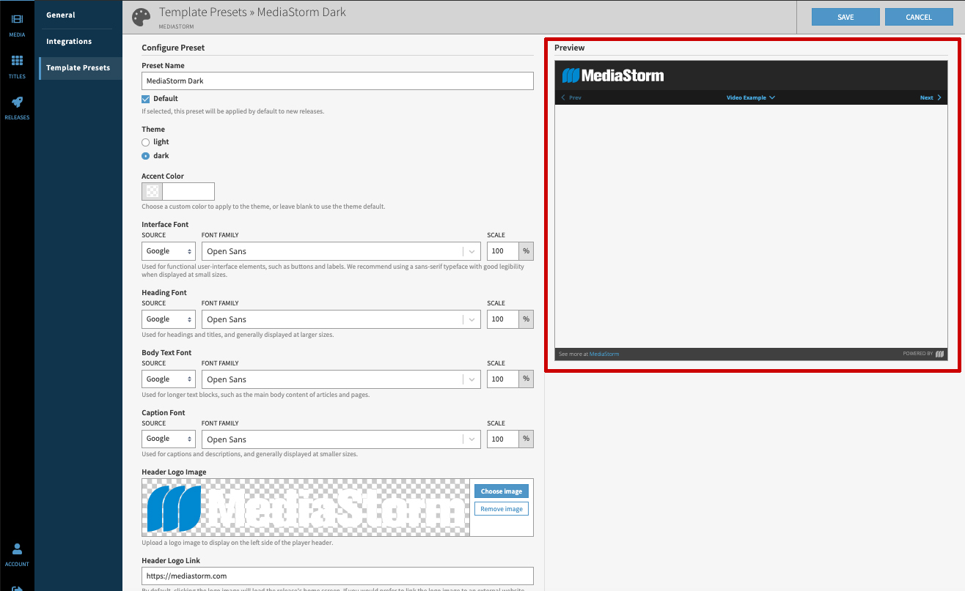Select the dark theme radio button
Viewport: 965px width, 591px height.
tap(145, 155)
